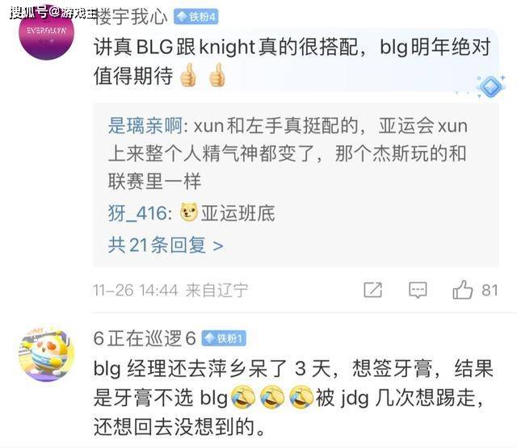Click the 铁粉4 fan badge
This screenshot has width=517, height=448.
tap(196, 17)
